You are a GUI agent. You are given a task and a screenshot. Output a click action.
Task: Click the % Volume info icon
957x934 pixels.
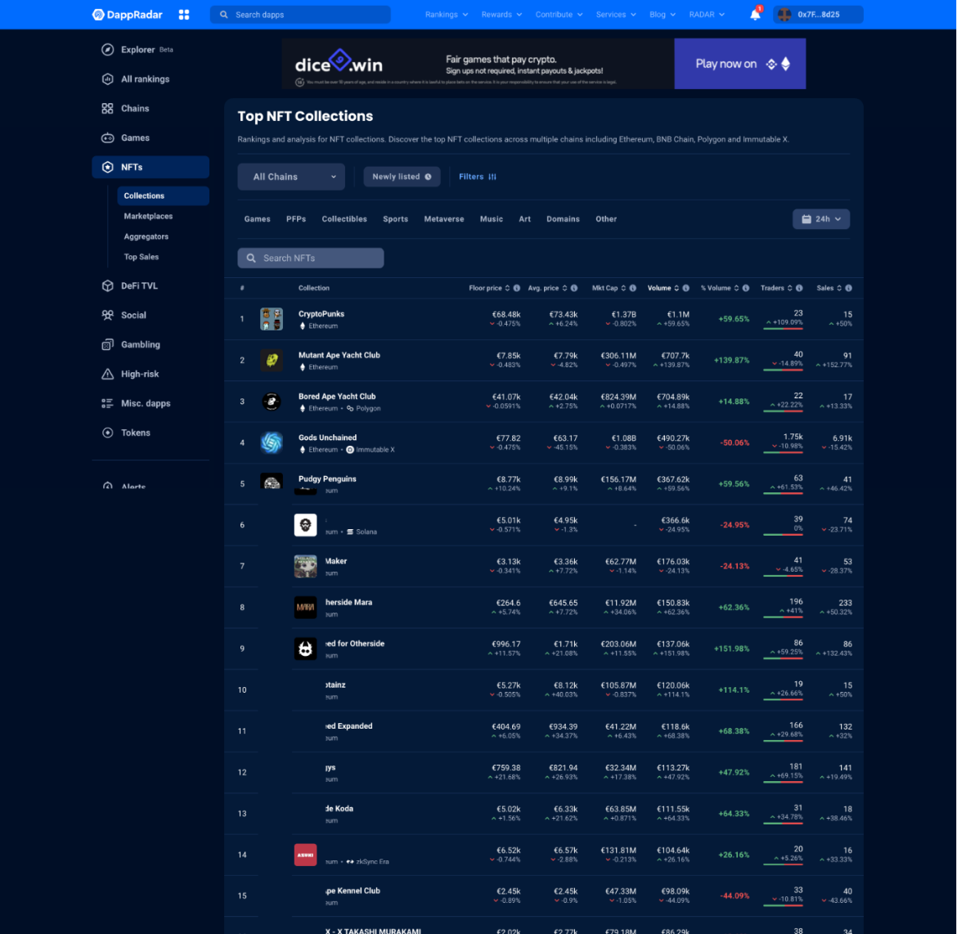pos(746,288)
